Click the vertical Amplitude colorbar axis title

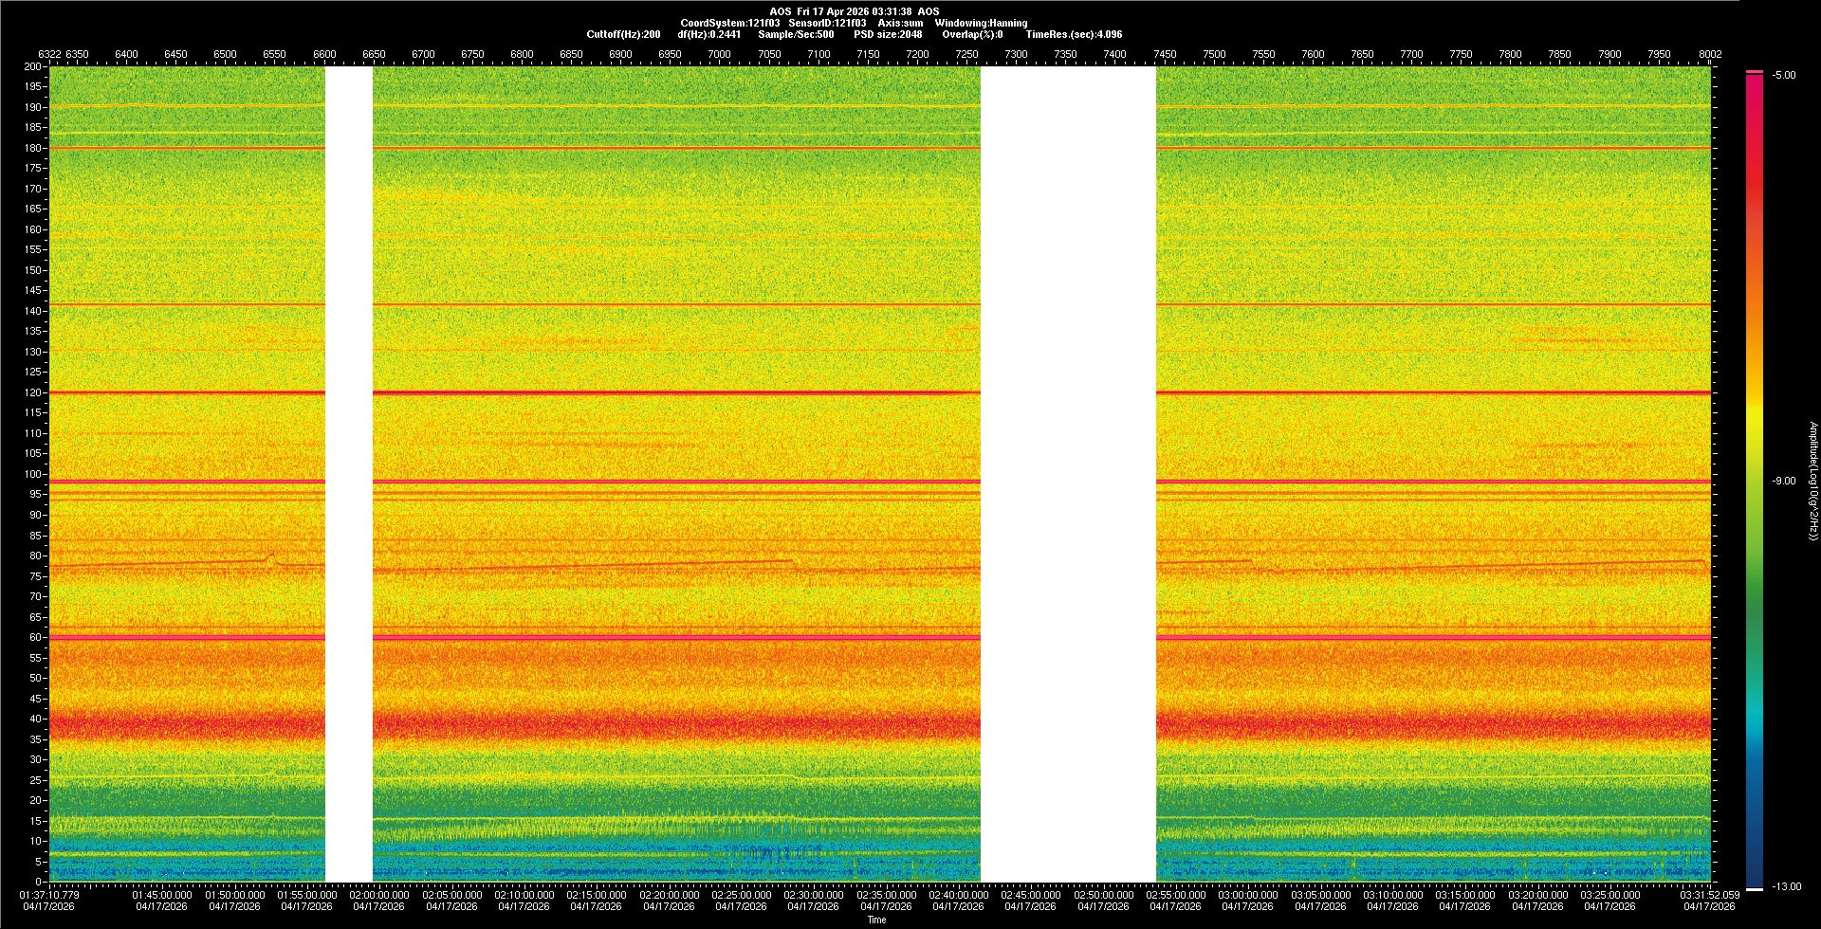[x=1812, y=481]
